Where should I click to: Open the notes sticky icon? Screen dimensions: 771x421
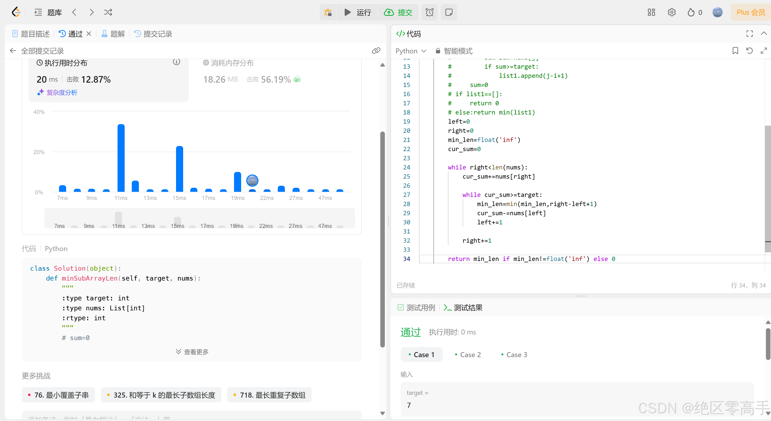[449, 12]
